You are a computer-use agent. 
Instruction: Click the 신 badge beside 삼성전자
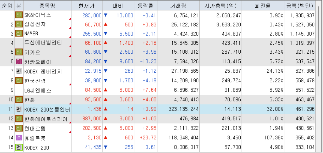19,25
